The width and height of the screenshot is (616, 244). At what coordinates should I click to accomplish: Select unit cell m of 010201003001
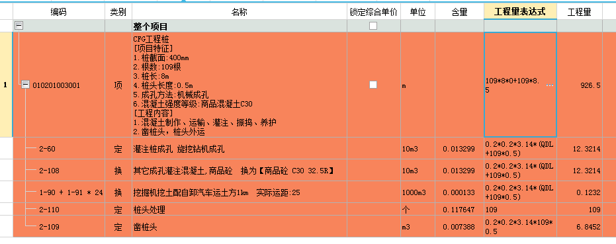point(418,85)
